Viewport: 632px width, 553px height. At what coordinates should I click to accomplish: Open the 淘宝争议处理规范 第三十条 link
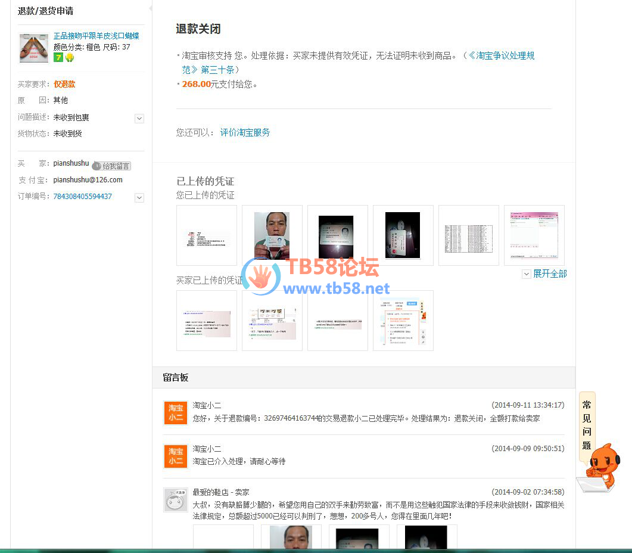(359, 63)
